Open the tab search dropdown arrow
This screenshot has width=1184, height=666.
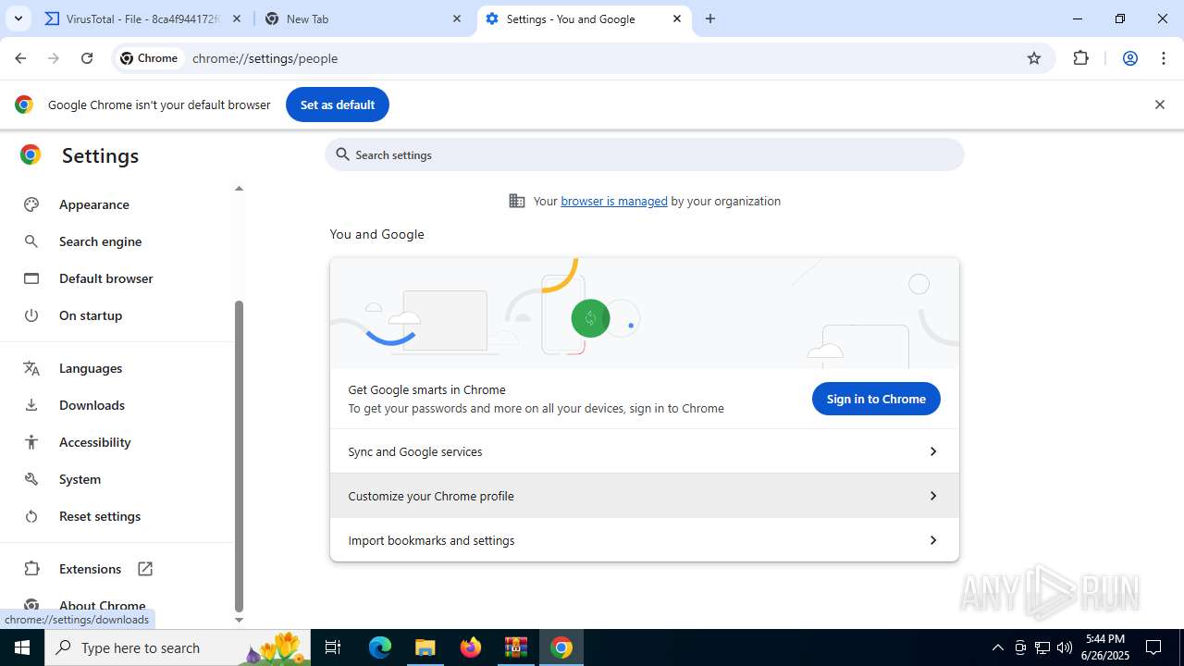(x=18, y=18)
